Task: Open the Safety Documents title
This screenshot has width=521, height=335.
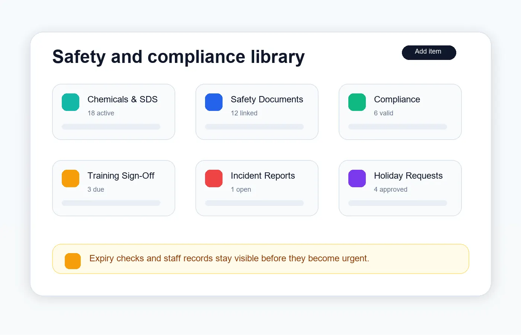Action: click(x=267, y=99)
